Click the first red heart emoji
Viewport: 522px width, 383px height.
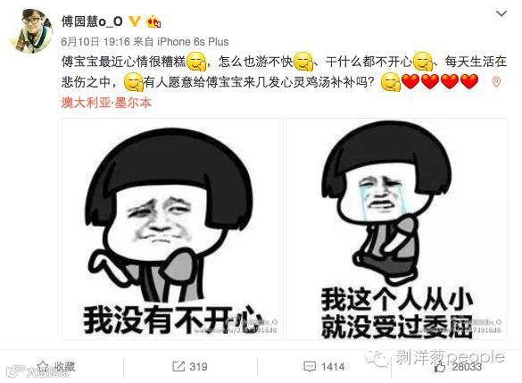[x=410, y=81]
